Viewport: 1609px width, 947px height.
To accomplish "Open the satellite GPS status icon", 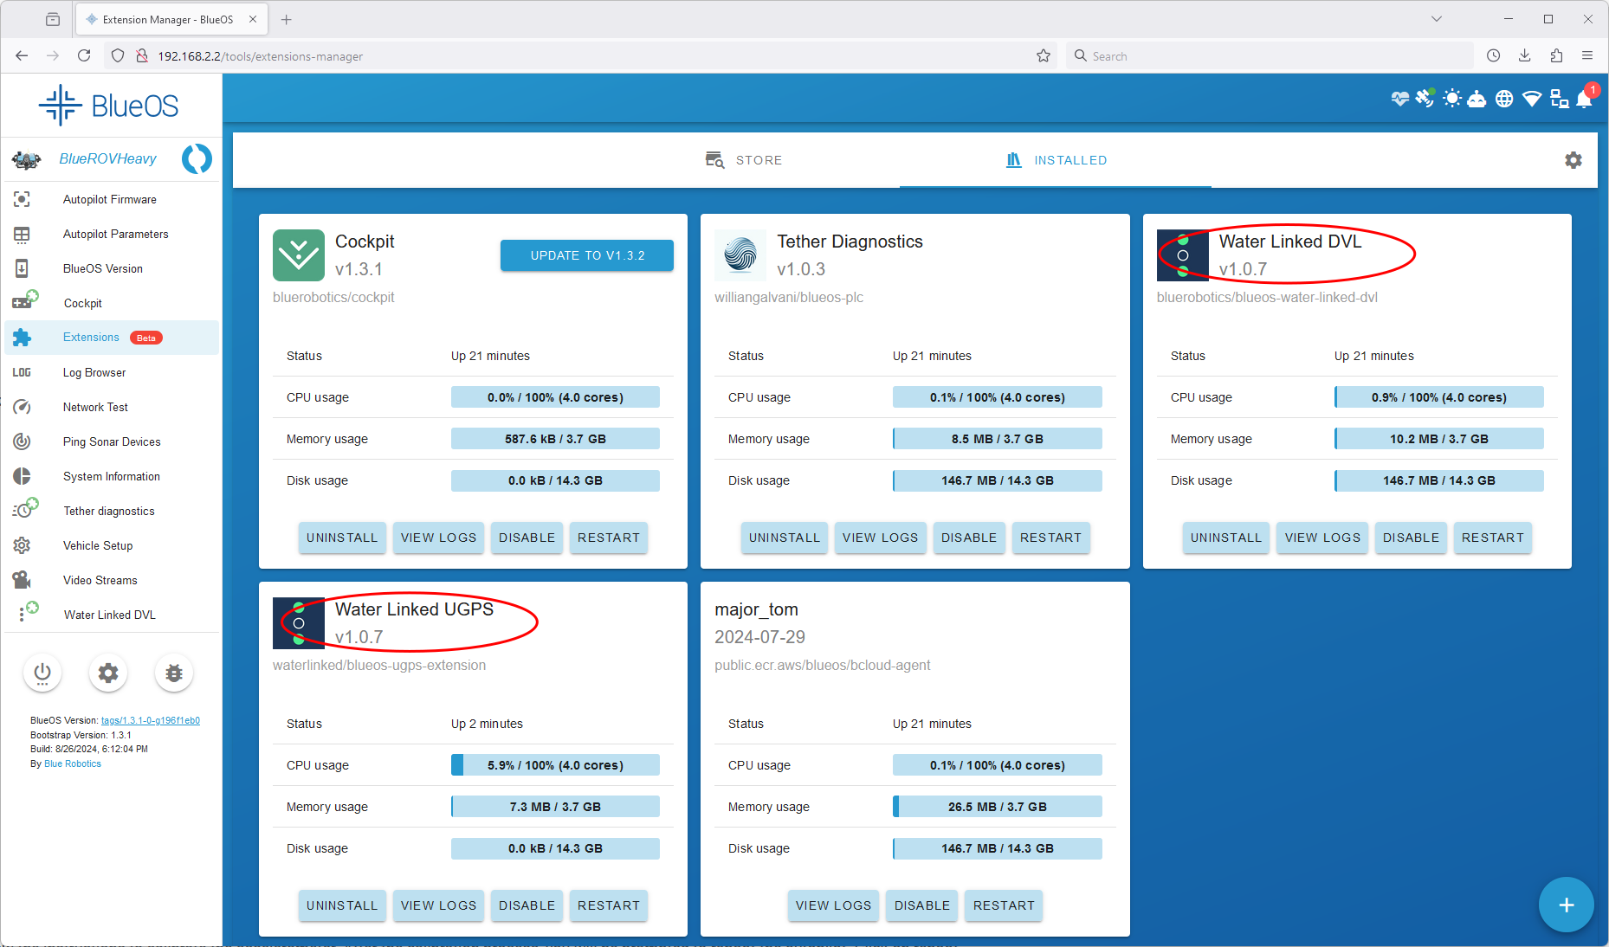I will pos(1425,99).
